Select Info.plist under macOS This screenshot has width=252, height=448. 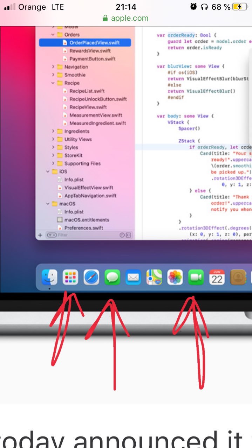[x=74, y=212]
